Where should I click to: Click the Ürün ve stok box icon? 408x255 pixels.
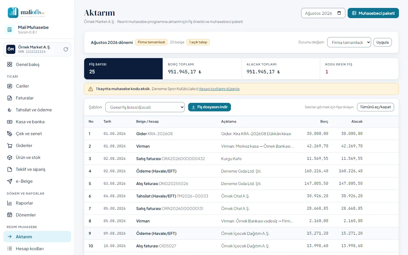tap(10, 158)
